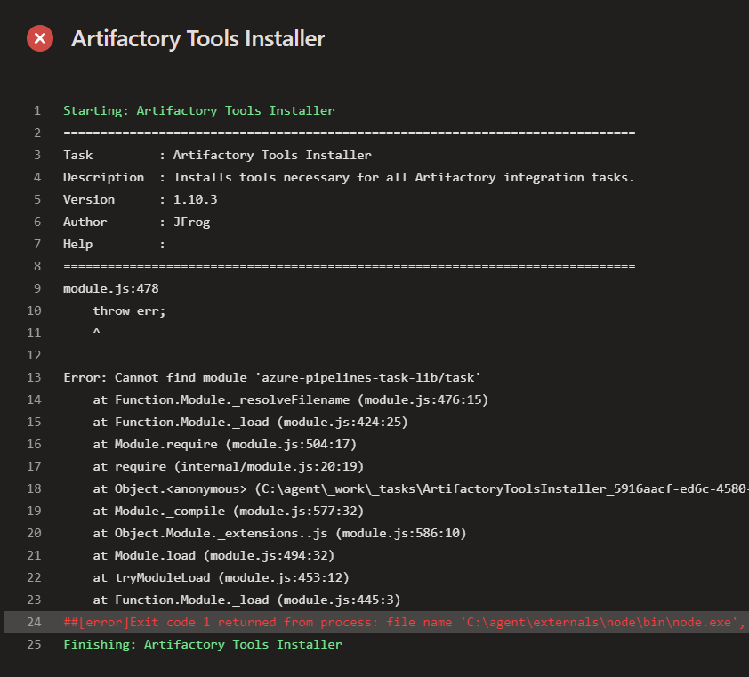Click the tryModuleLoad stack trace line

coord(236,577)
